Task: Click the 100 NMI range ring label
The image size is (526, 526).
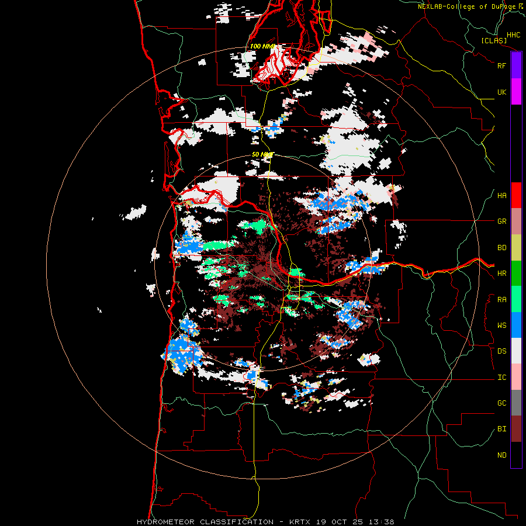Action: tap(262, 46)
